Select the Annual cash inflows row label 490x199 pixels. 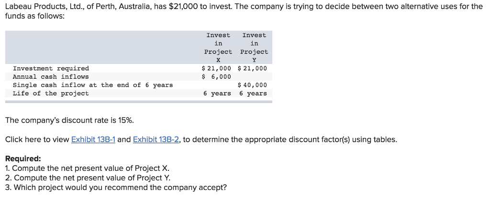(x=51, y=76)
